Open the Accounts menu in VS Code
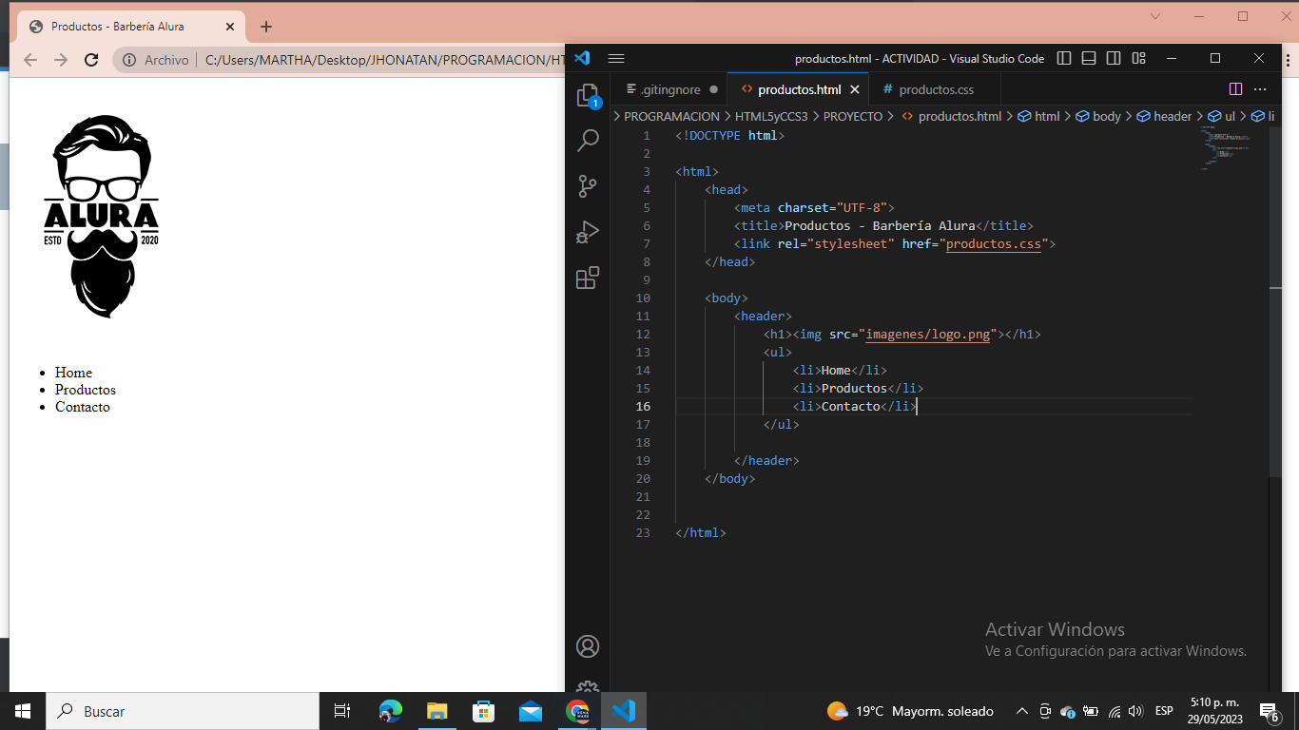Viewport: 1299px width, 730px height. (x=588, y=646)
